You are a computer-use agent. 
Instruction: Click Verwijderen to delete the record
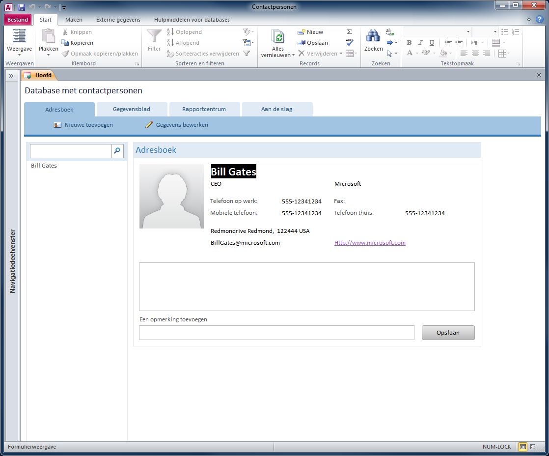[318, 54]
